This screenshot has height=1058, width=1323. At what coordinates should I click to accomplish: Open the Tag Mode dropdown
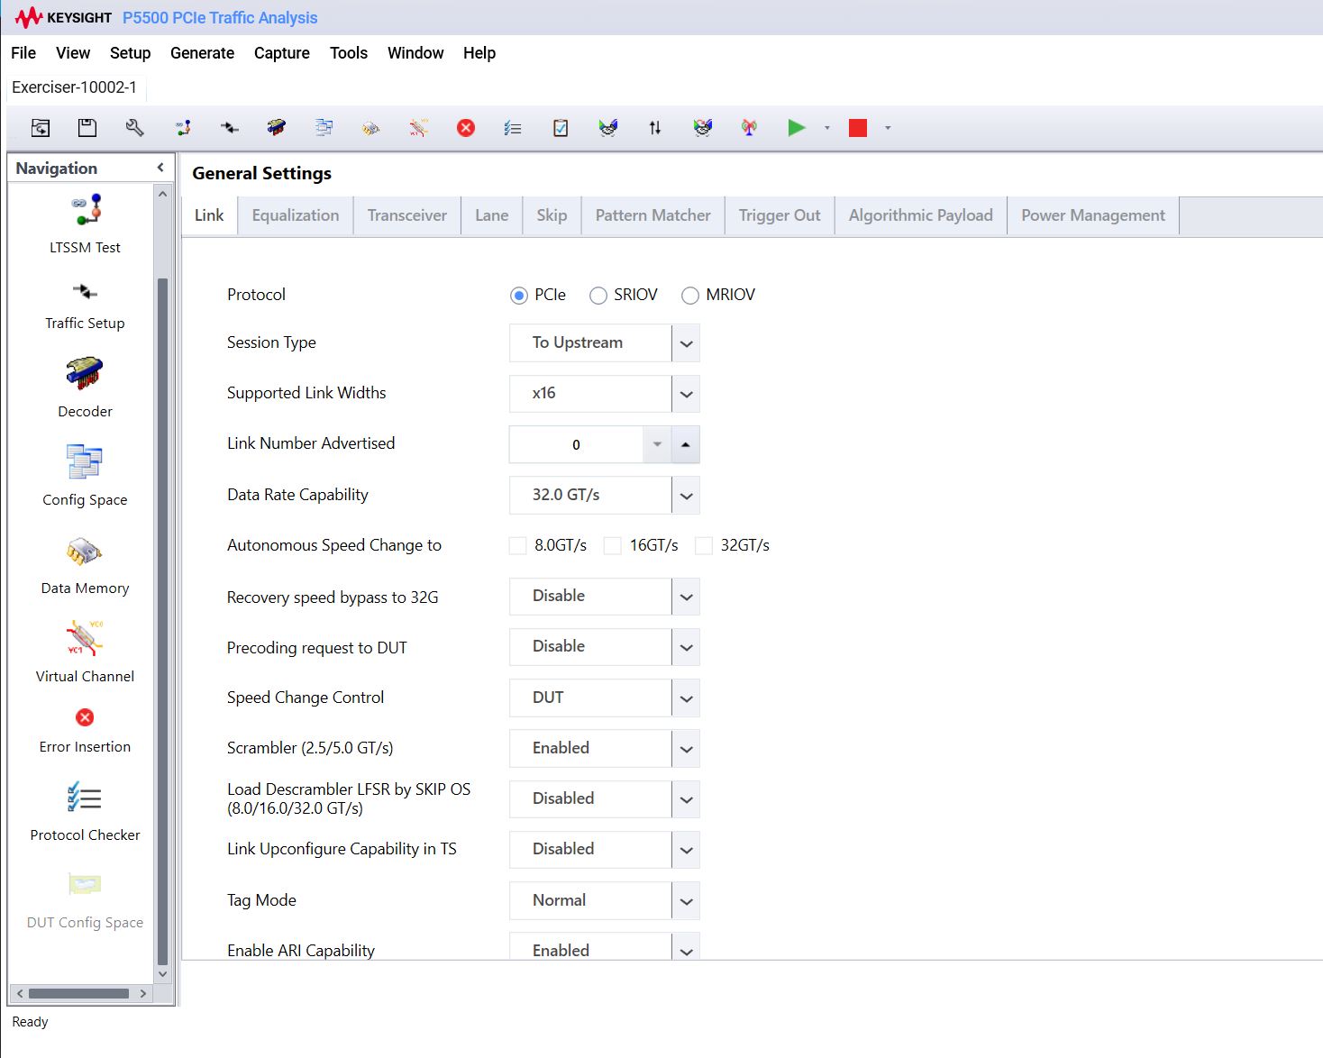pyautogui.click(x=605, y=900)
